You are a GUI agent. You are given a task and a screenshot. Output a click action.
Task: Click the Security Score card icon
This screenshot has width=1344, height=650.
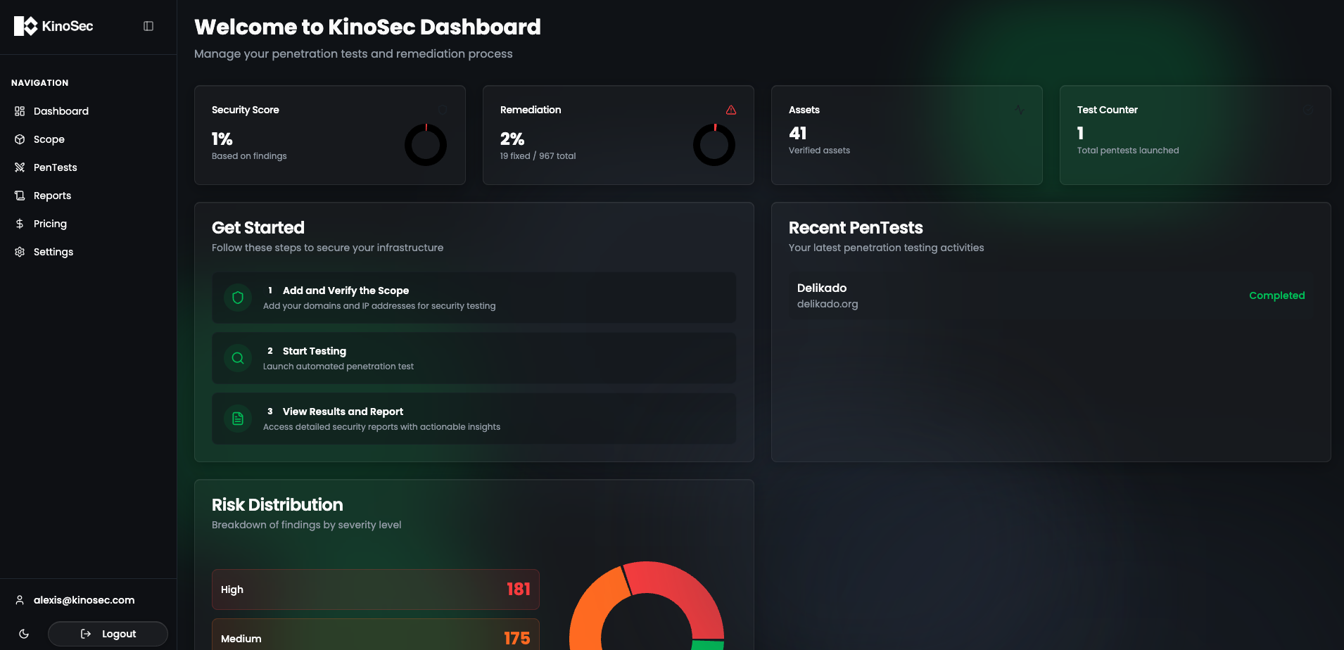pyautogui.click(x=443, y=110)
